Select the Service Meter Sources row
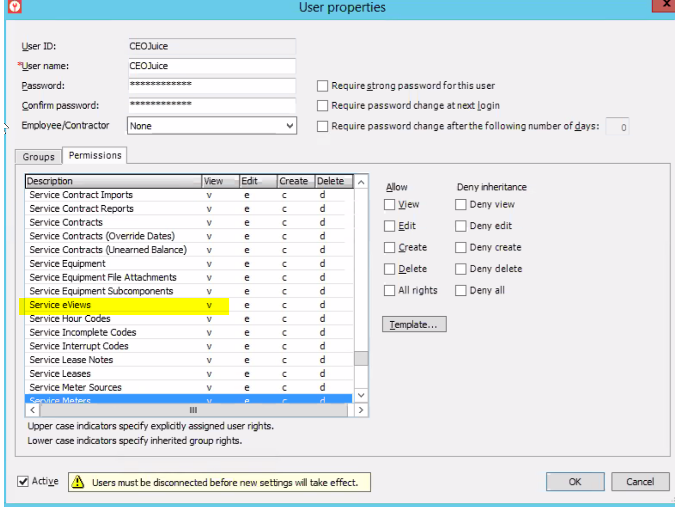Screen dimensions: 675x507 pos(189,387)
